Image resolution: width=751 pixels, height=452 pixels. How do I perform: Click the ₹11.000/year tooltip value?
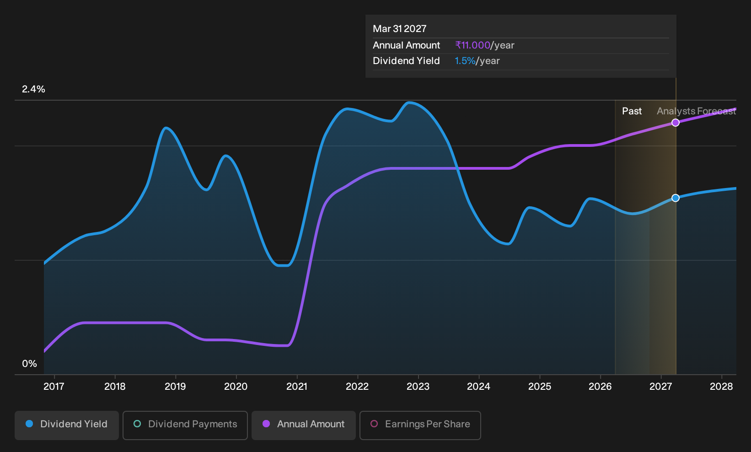pyautogui.click(x=485, y=45)
